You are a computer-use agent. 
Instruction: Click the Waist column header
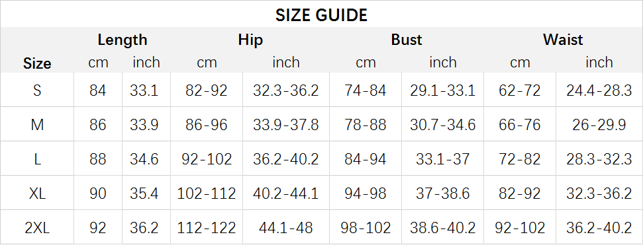pos(563,40)
